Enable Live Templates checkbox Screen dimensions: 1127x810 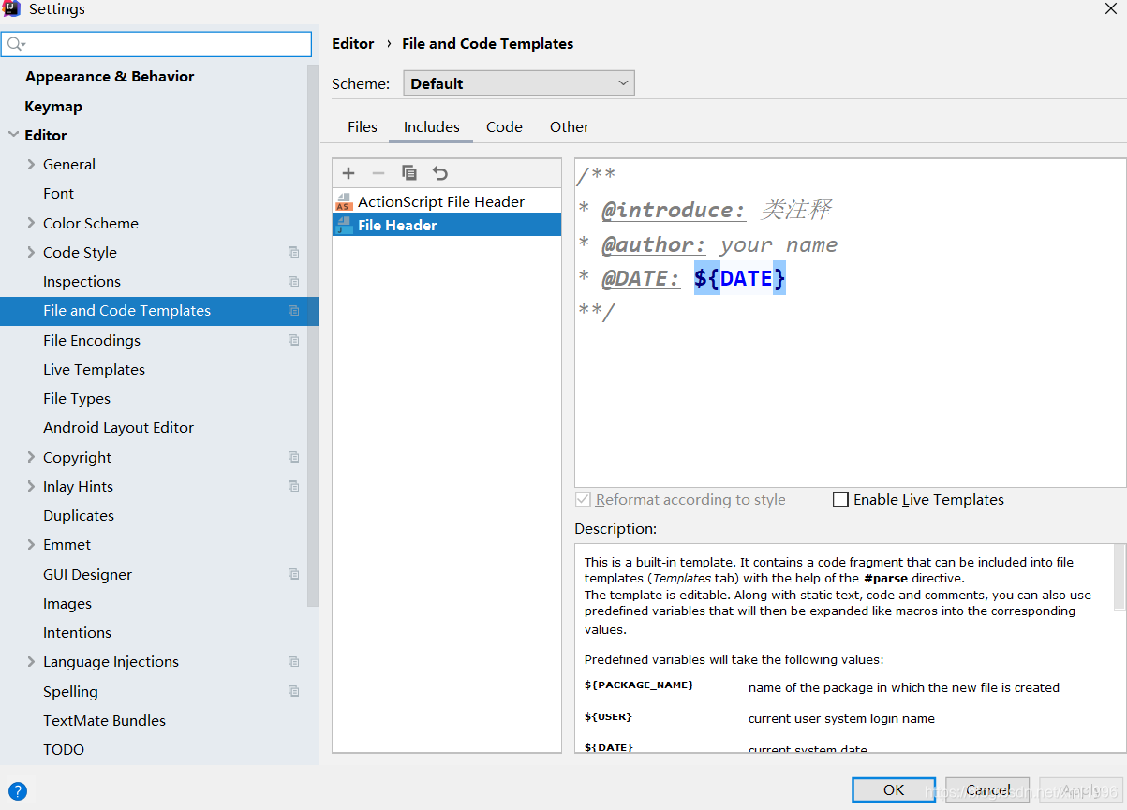point(840,499)
